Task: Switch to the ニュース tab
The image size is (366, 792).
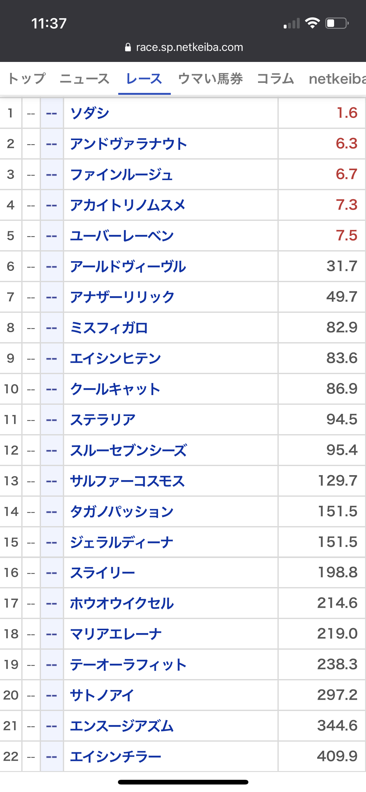Action: click(x=84, y=79)
